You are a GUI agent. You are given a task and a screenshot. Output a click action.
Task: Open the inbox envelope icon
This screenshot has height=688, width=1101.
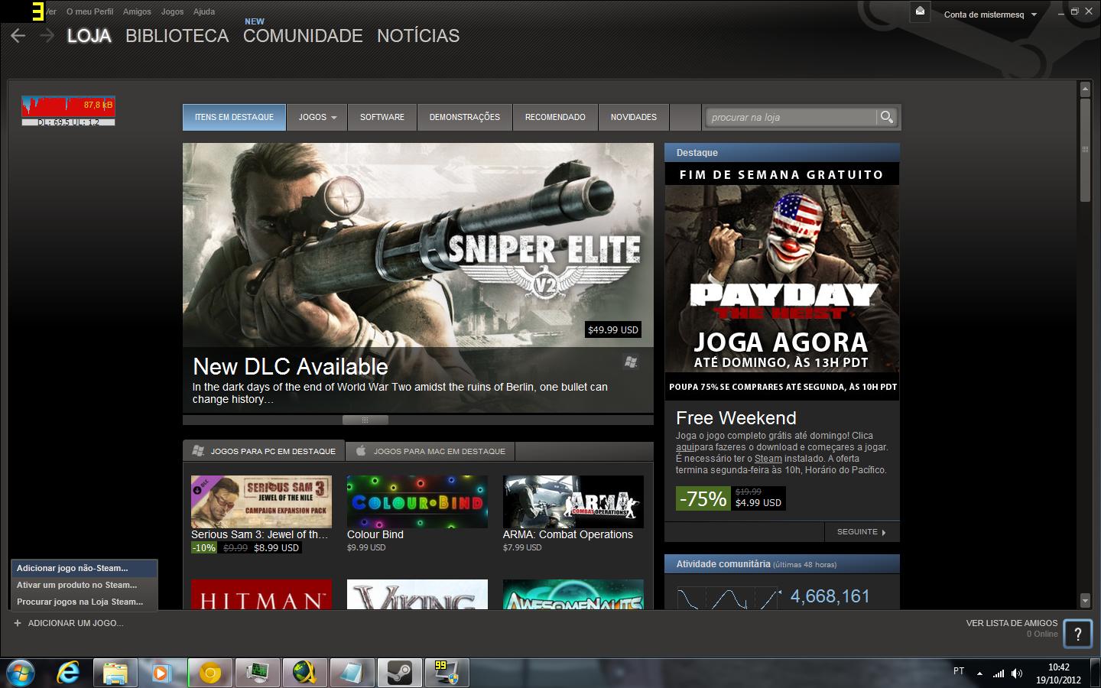point(920,11)
